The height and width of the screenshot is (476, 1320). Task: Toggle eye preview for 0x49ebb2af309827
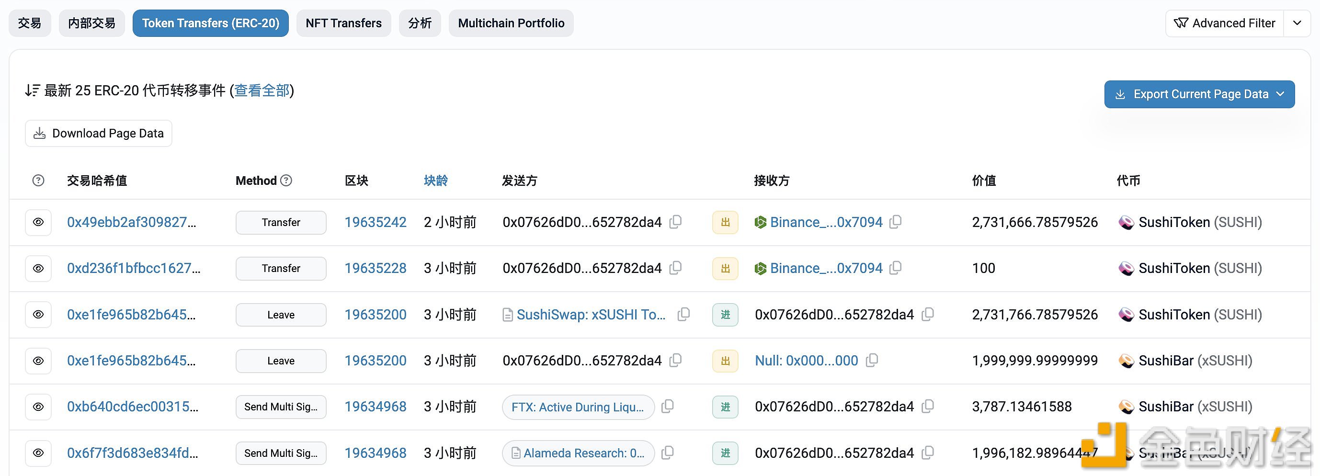point(38,222)
